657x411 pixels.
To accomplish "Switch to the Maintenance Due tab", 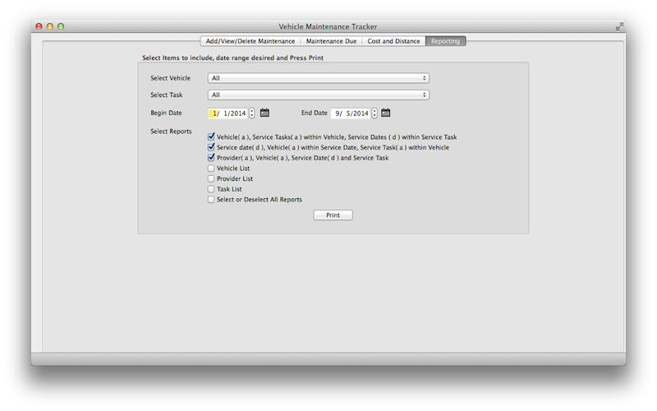I will pos(331,41).
